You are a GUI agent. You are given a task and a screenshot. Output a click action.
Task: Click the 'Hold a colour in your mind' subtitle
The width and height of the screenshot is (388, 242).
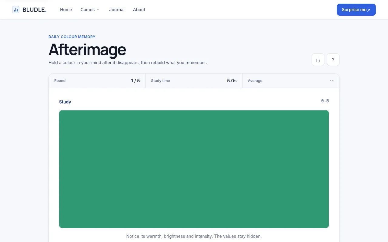pos(128,63)
